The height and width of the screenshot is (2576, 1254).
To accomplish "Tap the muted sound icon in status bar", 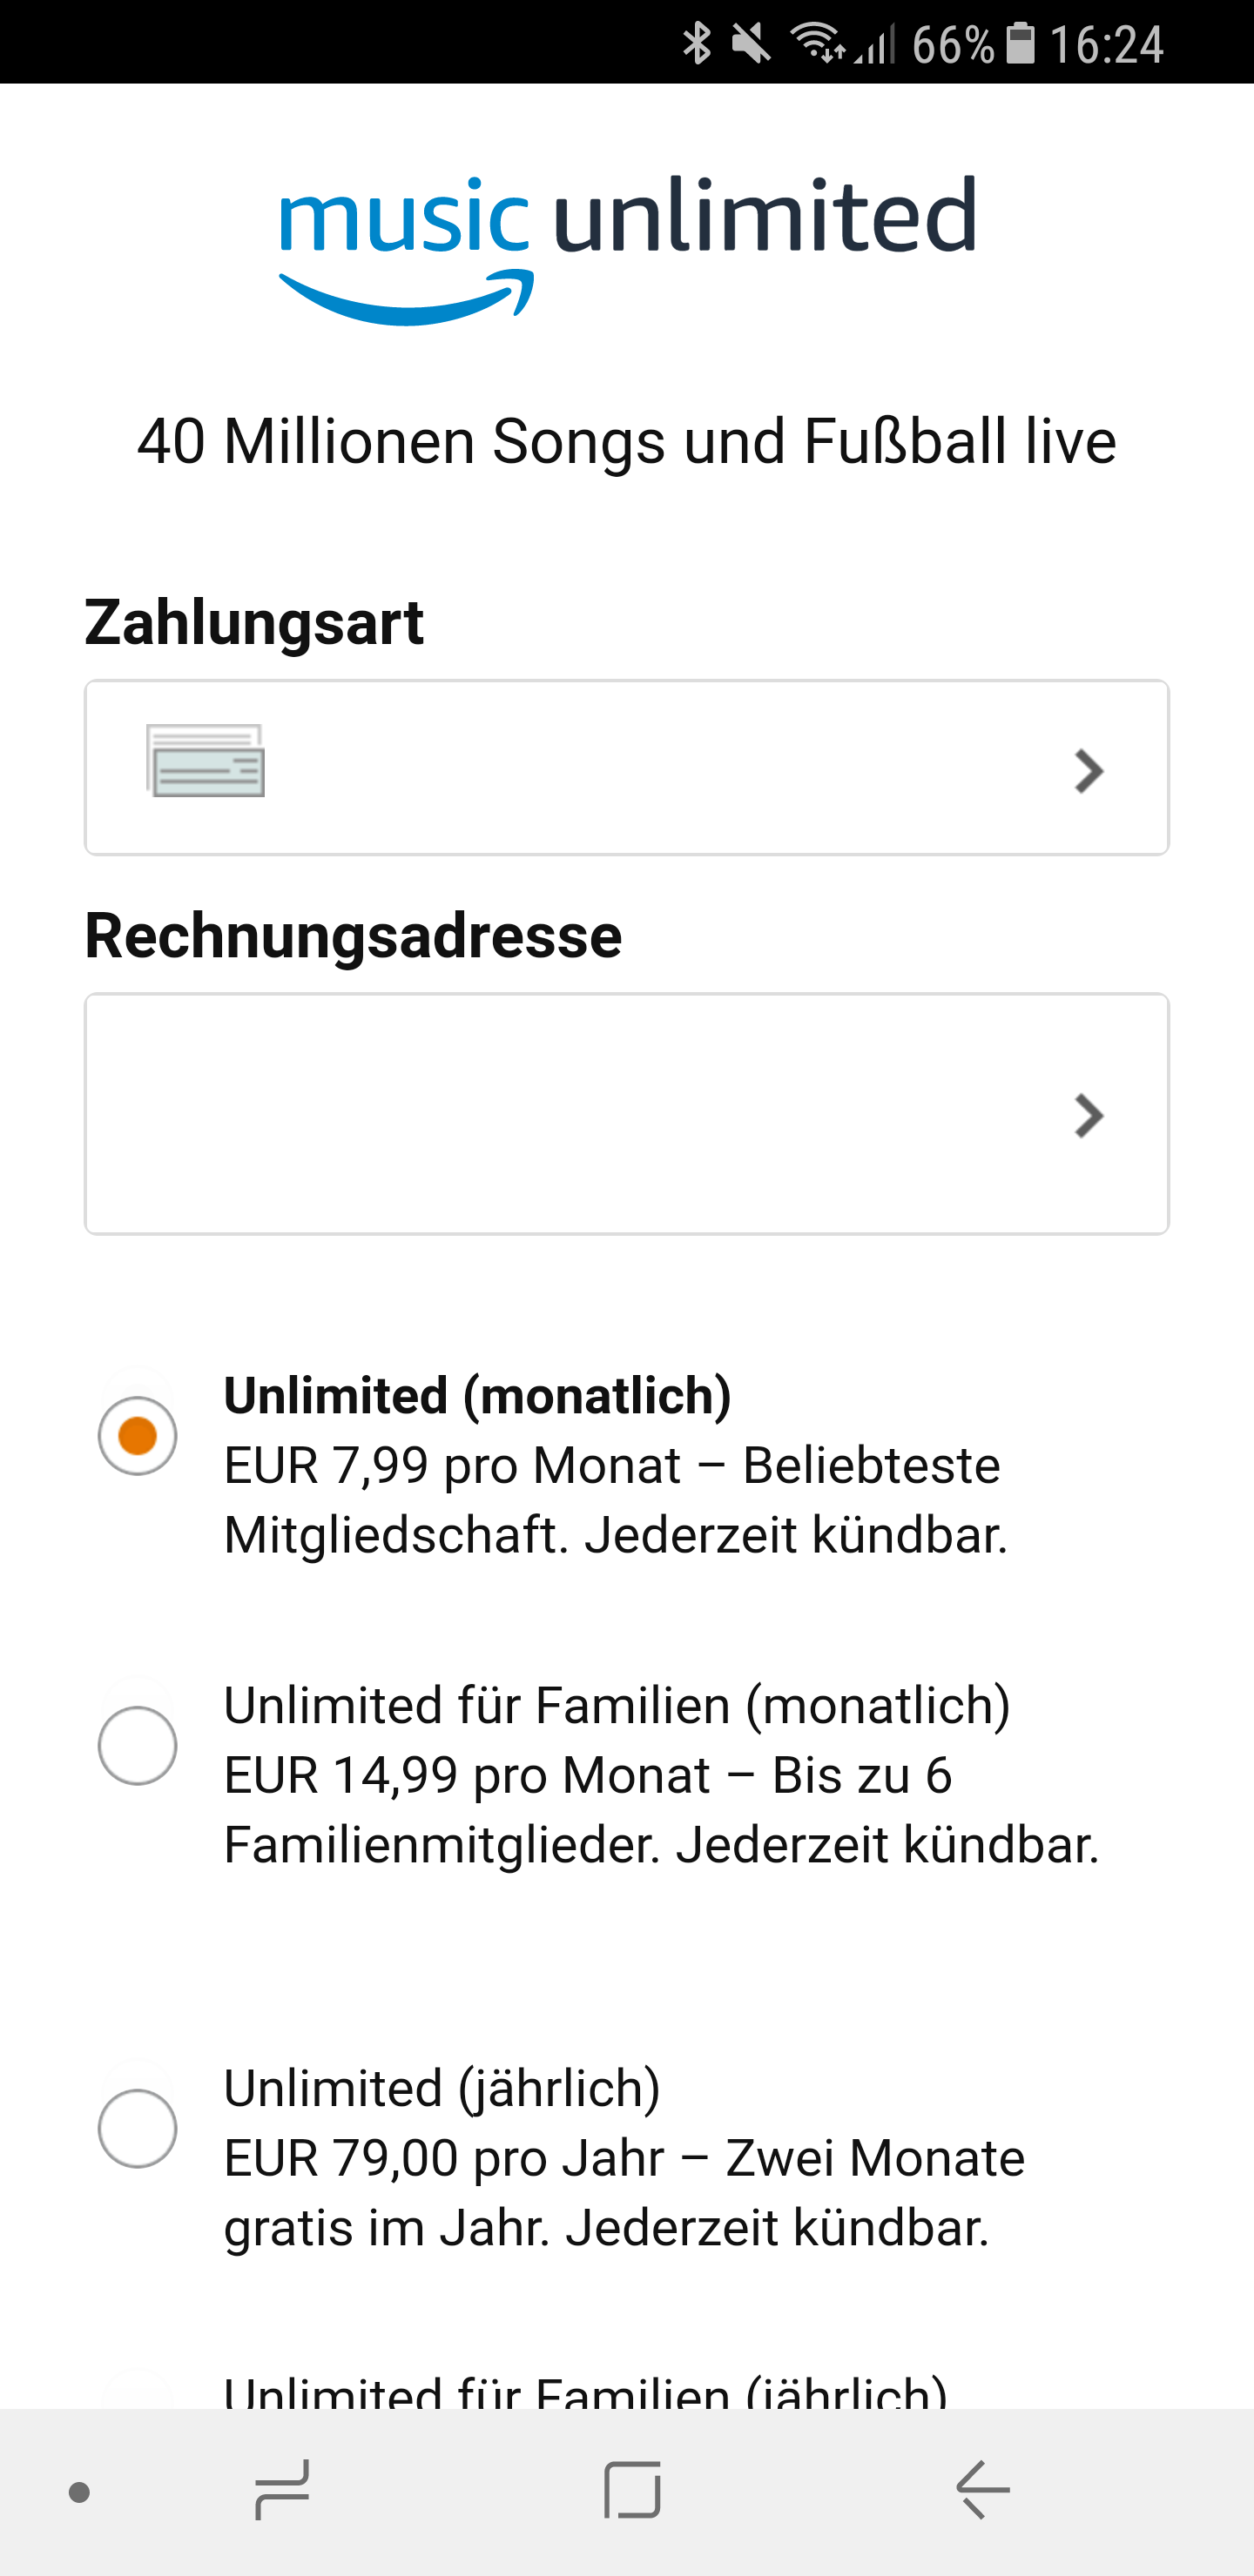I will 751,44.
